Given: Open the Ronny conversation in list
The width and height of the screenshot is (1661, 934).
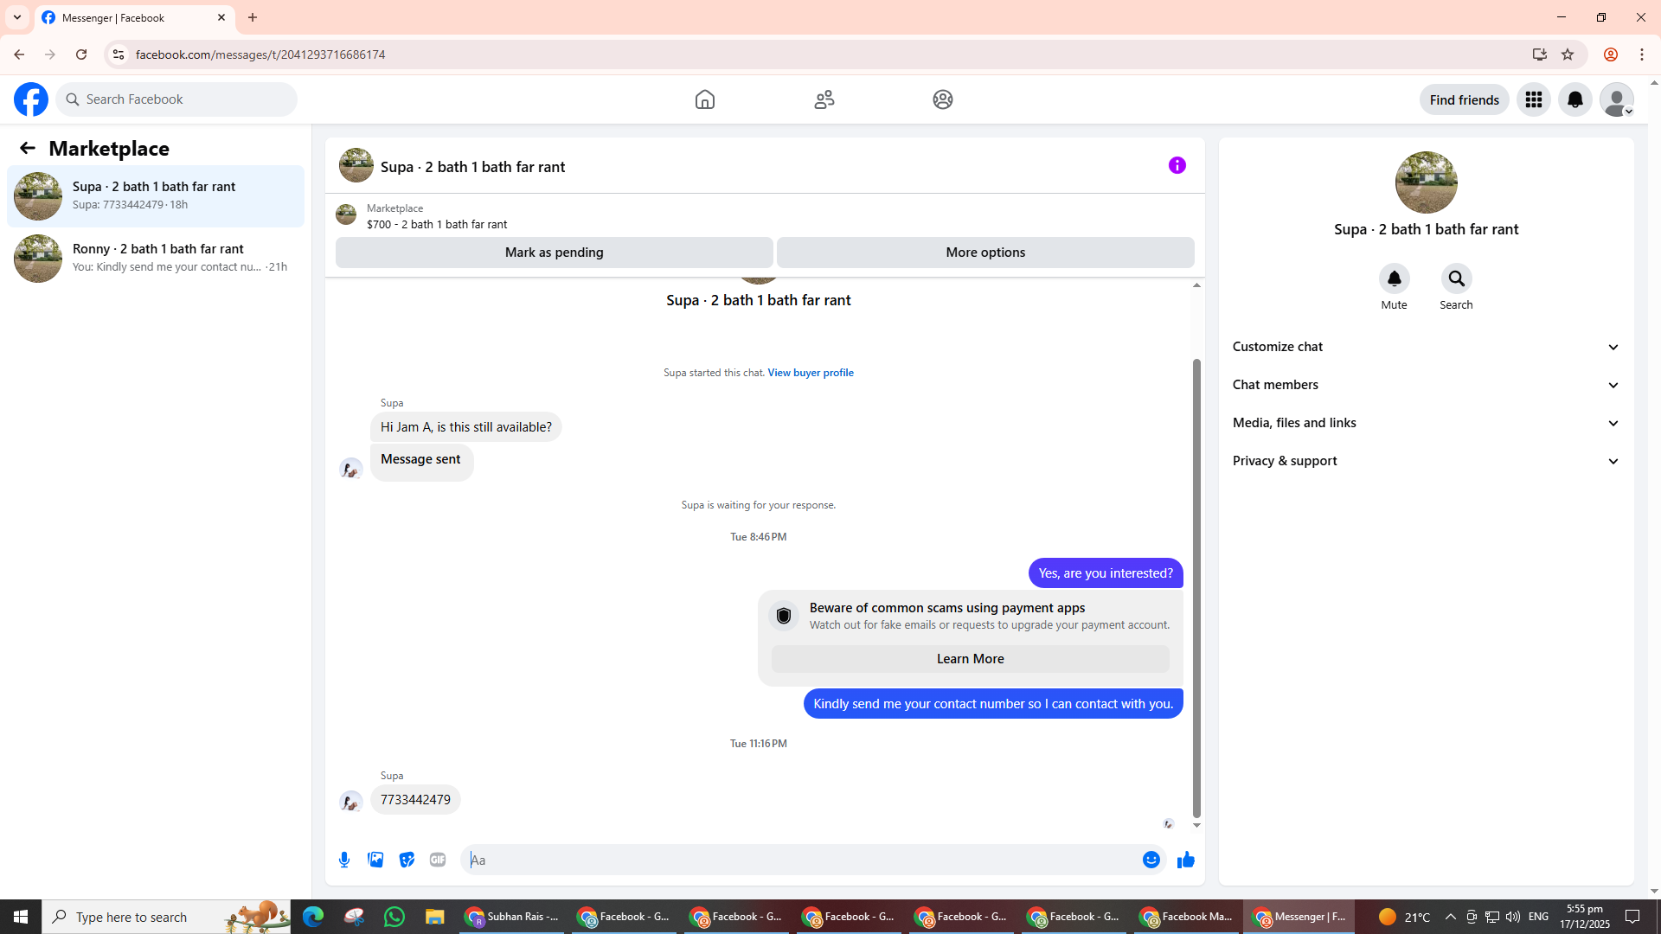Looking at the screenshot, I should [x=156, y=258].
